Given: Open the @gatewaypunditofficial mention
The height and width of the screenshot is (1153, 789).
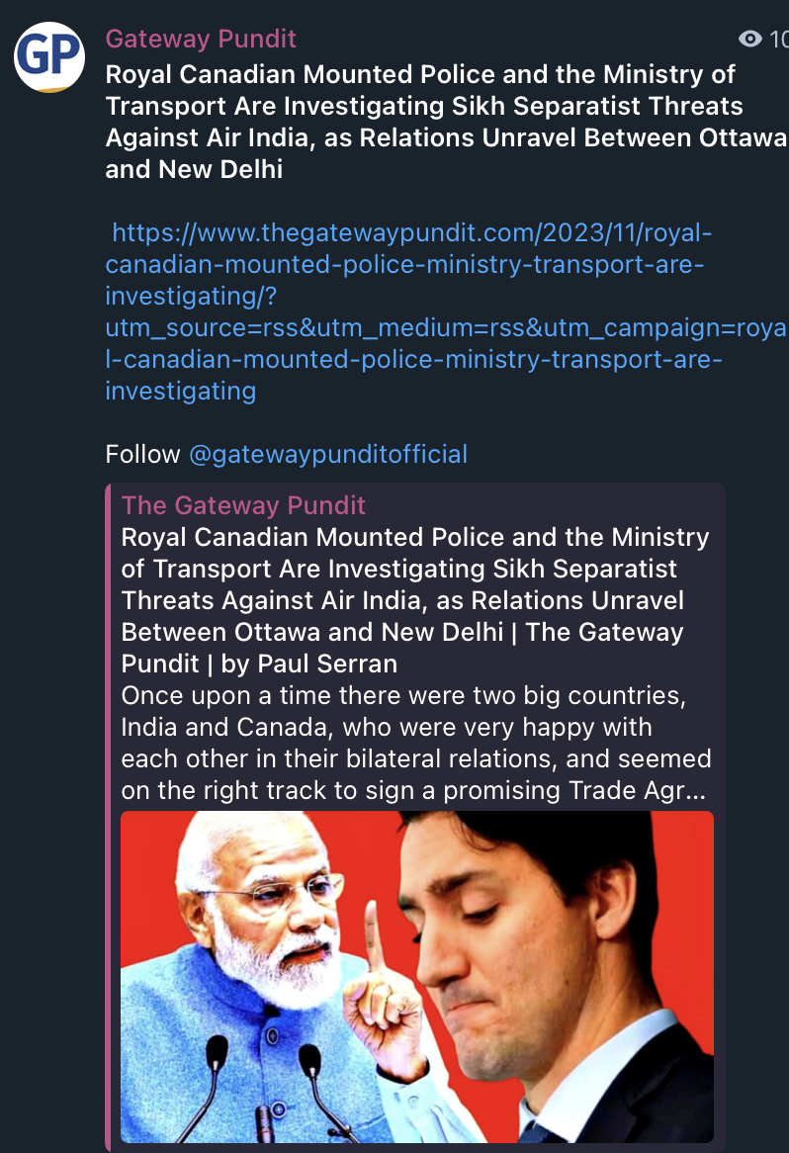Looking at the screenshot, I should click(328, 454).
